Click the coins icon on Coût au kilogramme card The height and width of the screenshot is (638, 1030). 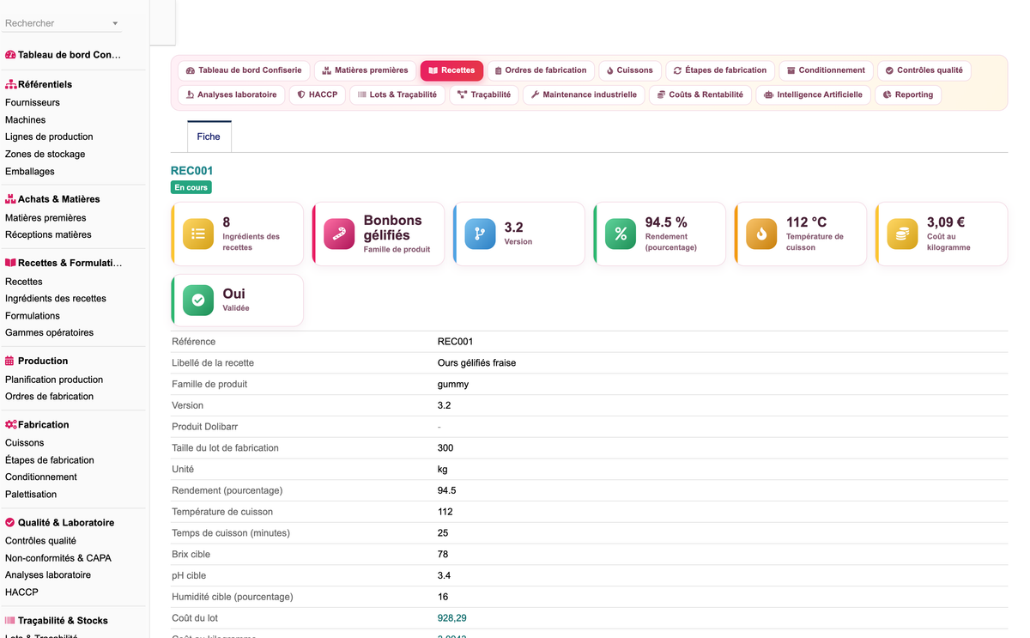click(x=902, y=234)
